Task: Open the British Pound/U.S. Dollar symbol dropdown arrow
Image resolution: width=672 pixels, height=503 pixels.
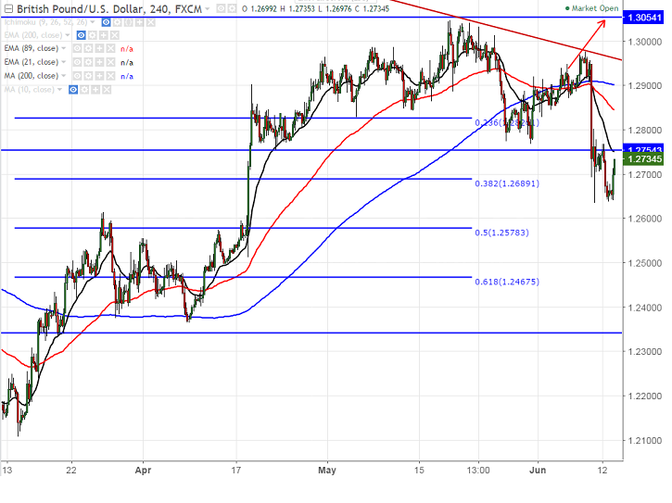Action: tap(208, 9)
